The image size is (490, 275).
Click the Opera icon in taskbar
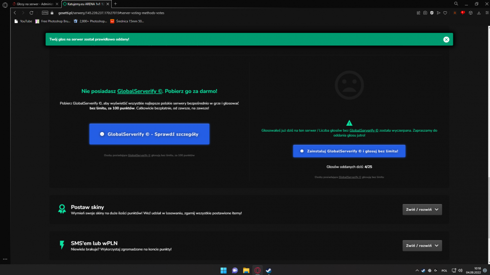(x=258, y=270)
